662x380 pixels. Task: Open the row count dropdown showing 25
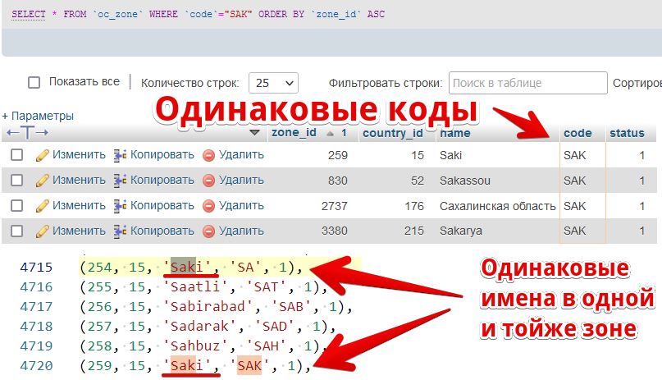coord(275,83)
